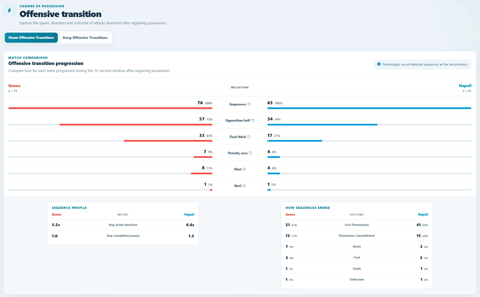The height and width of the screenshot is (297, 480).
Task: Click the 'Goals' outcome row label
Action: (357, 269)
